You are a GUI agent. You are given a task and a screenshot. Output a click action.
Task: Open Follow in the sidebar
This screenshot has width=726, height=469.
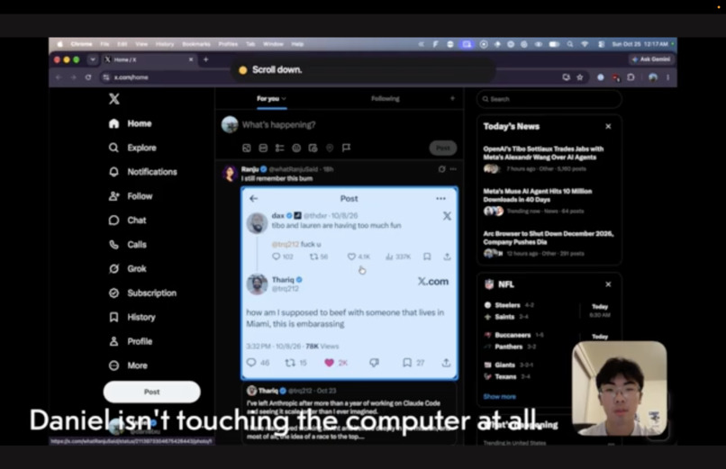131,196
